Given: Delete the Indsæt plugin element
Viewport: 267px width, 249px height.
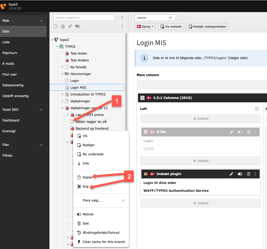Looking at the screenshot, I should pyautogui.click(x=249, y=174).
